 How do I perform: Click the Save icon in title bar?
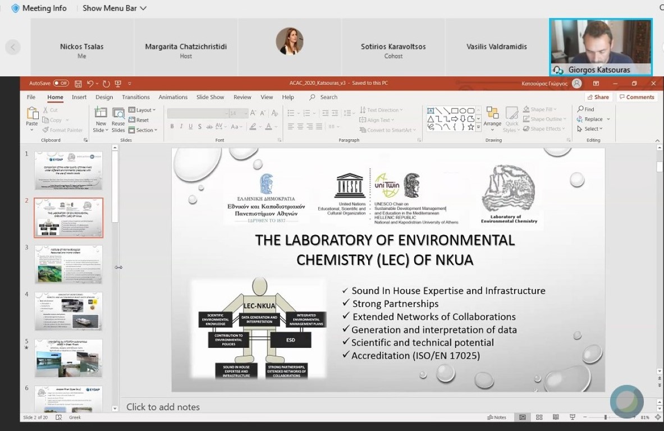tap(78, 84)
